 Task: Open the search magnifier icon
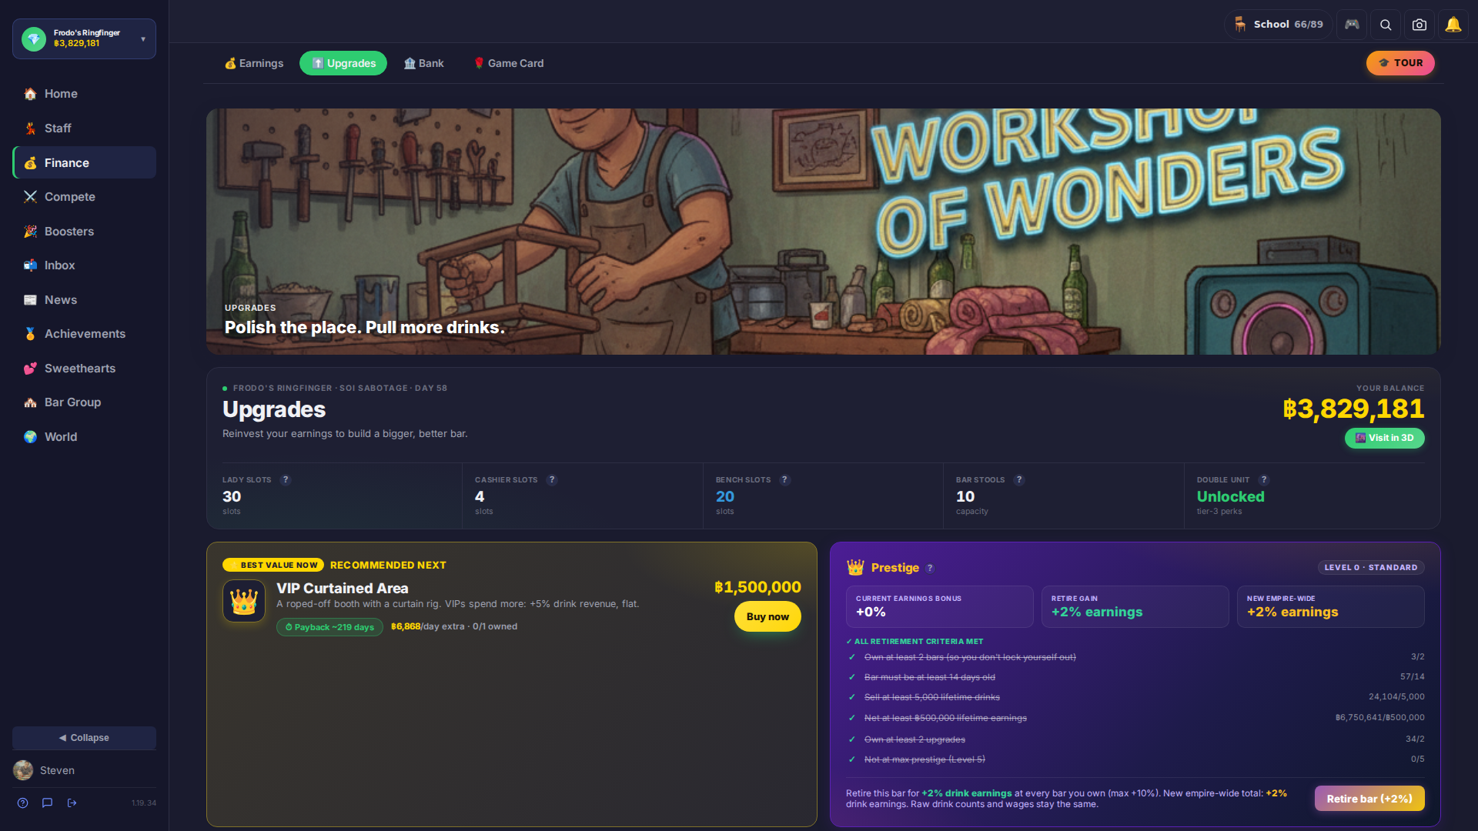point(1386,25)
